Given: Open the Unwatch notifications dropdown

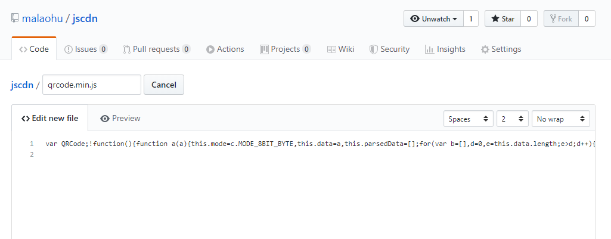Looking at the screenshot, I should coord(434,18).
